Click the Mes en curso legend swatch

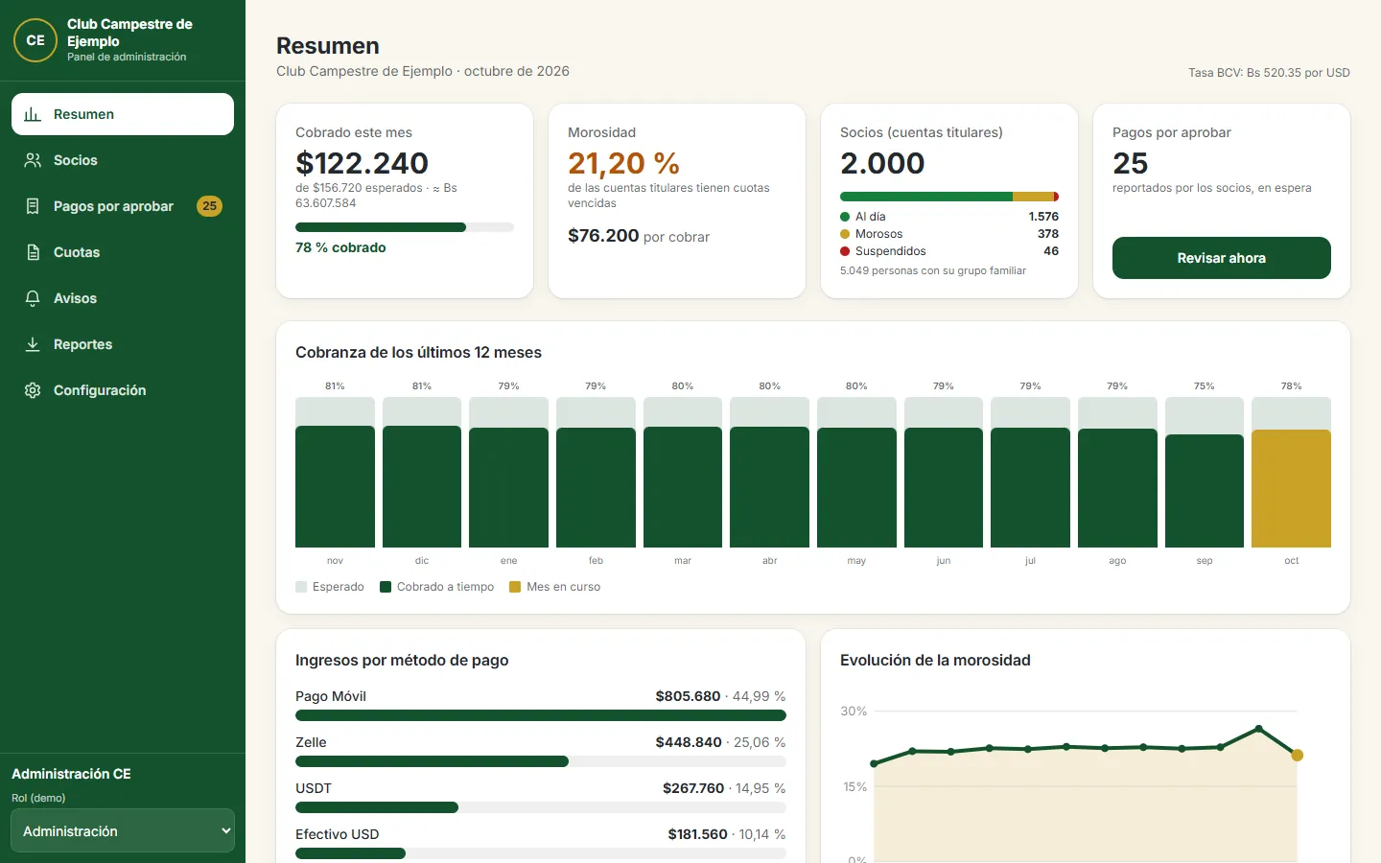[x=515, y=587]
